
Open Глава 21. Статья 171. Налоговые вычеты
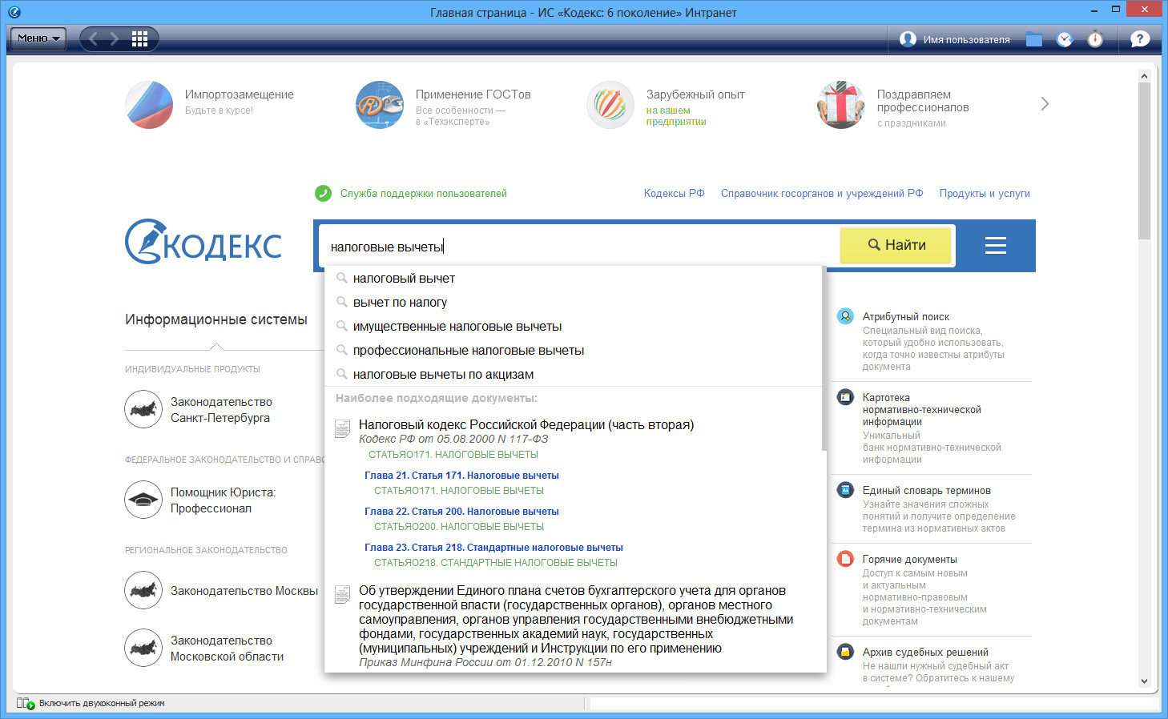pos(461,476)
